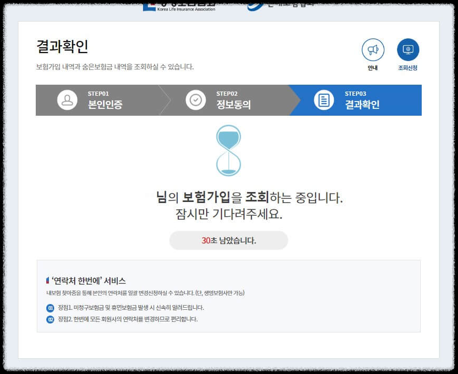Open the 조회신청 monitor icon
Image resolution: width=458 pixels, height=374 pixels.
[x=409, y=48]
